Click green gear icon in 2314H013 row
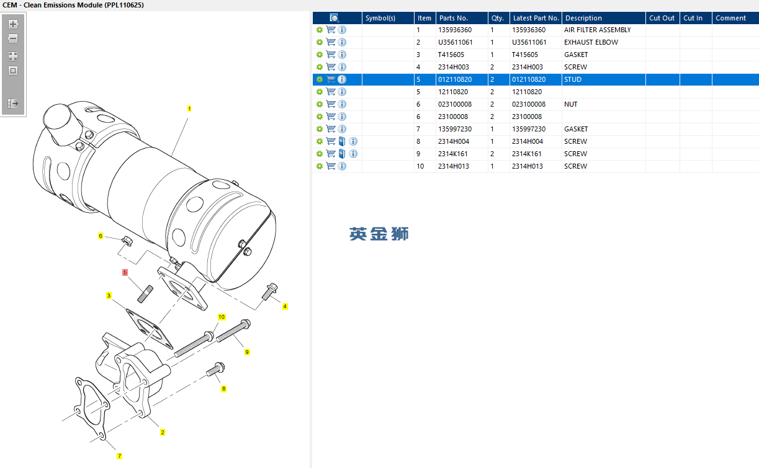 tap(320, 166)
